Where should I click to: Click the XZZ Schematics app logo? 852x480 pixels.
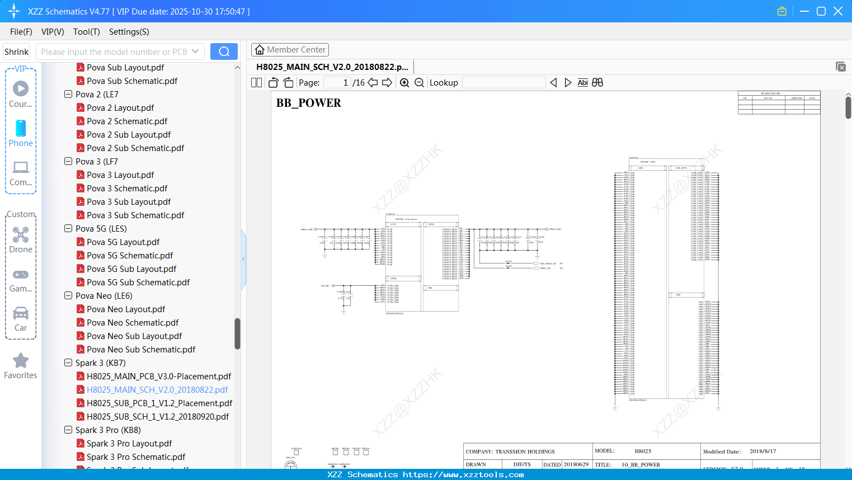[x=14, y=11]
